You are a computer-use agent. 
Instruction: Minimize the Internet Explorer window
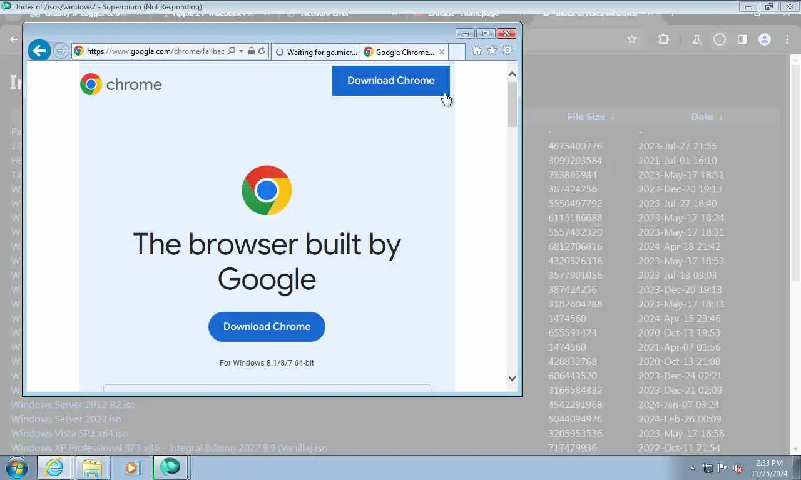[x=465, y=34]
